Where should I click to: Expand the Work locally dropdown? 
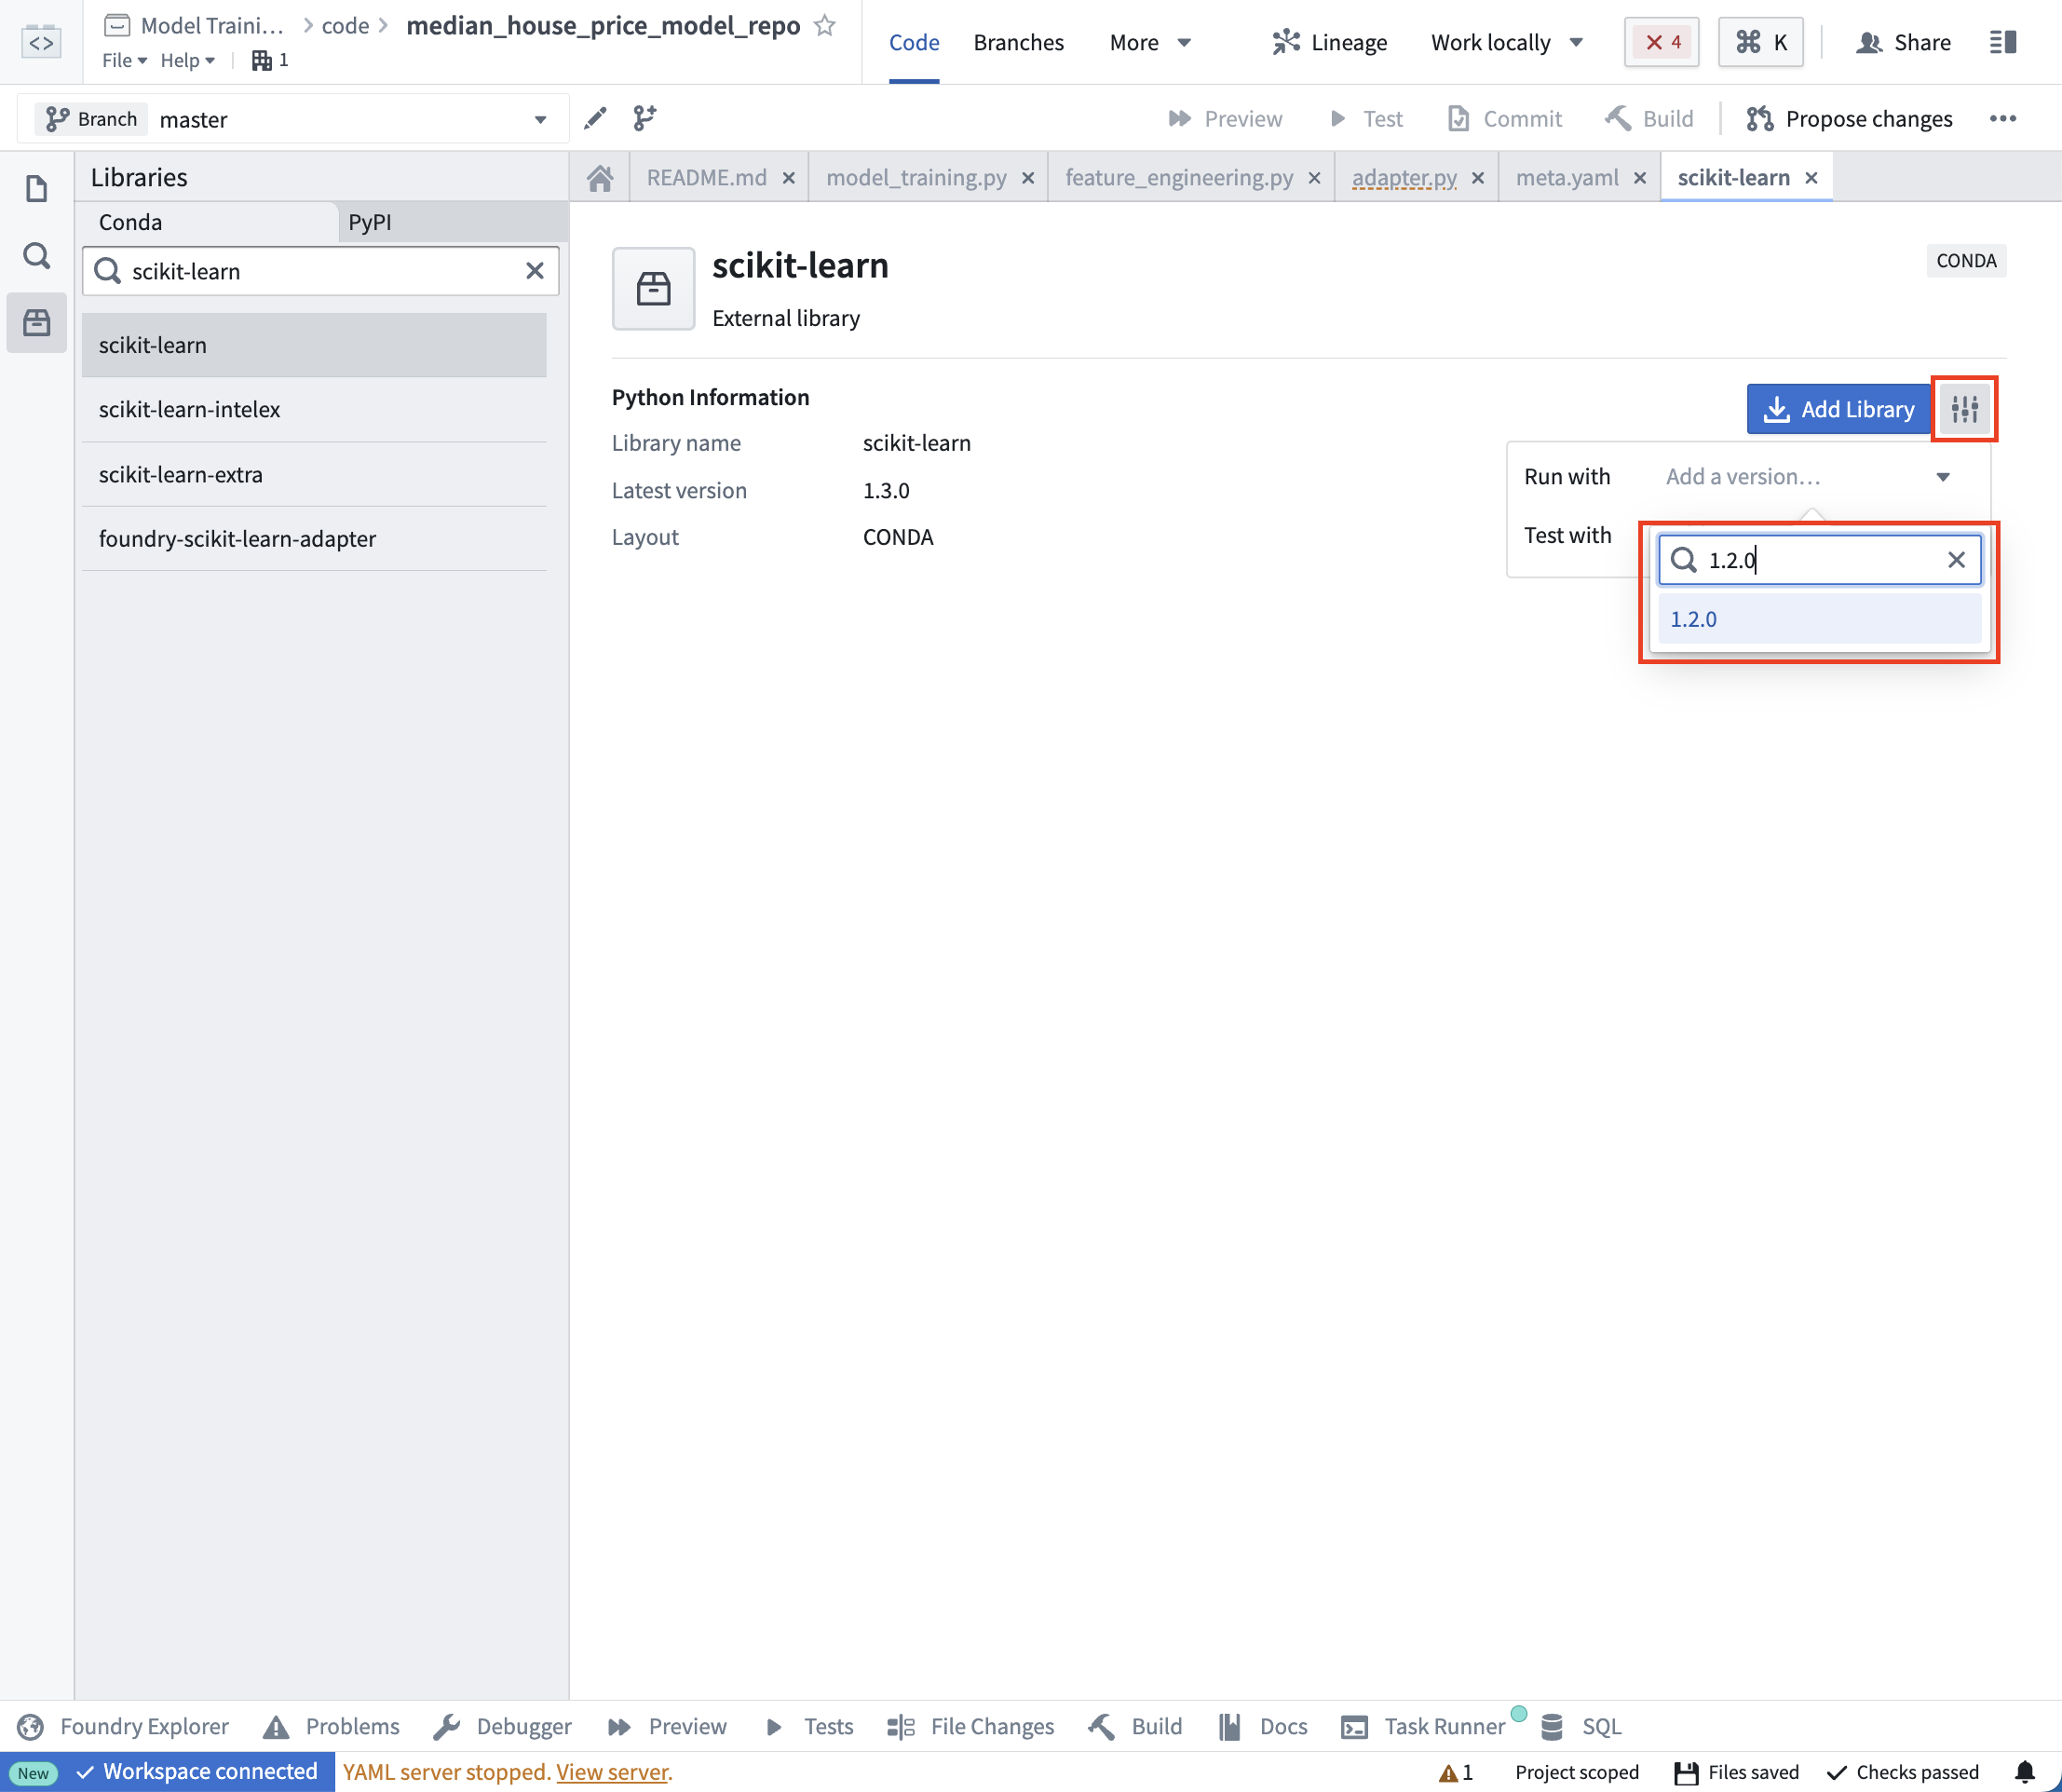(1507, 42)
